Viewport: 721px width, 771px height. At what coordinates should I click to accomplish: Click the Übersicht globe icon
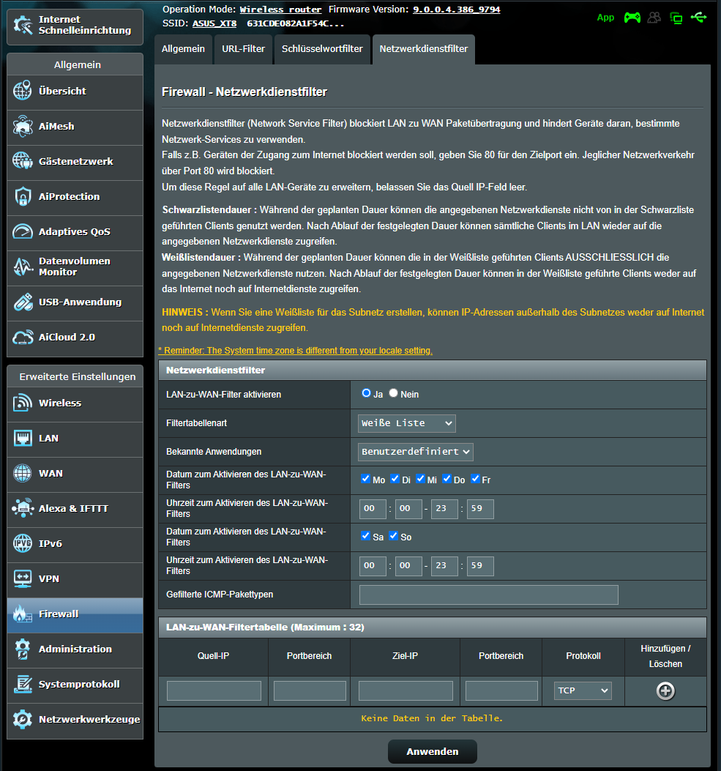23,91
